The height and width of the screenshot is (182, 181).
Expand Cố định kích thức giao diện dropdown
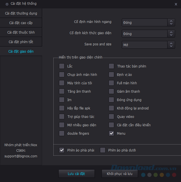pyautogui.click(x=148, y=34)
